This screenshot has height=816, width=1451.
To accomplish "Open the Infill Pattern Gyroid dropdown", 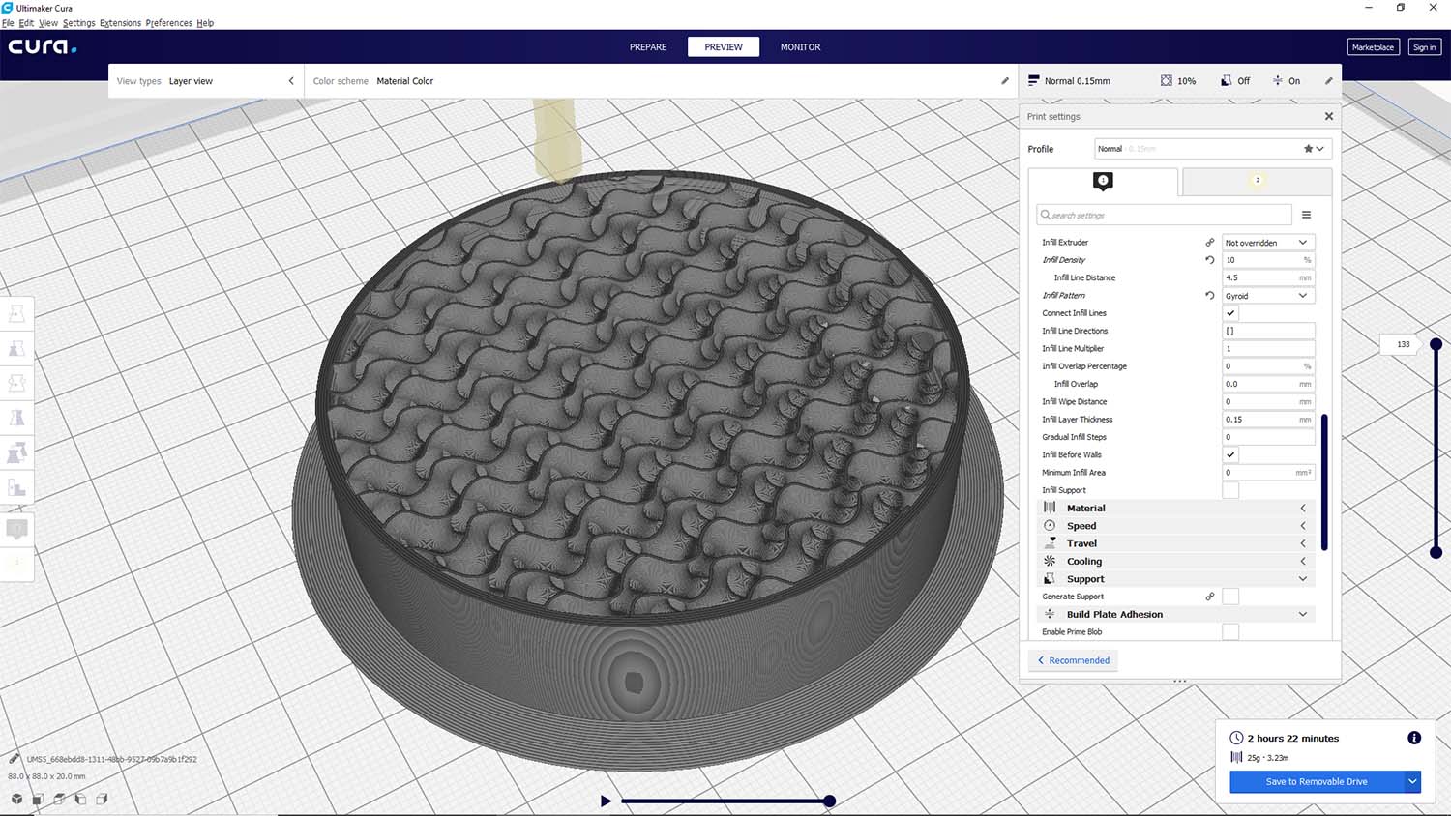I will [1267, 296].
